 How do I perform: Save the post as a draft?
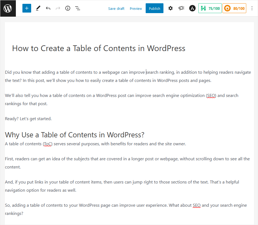(116, 8)
